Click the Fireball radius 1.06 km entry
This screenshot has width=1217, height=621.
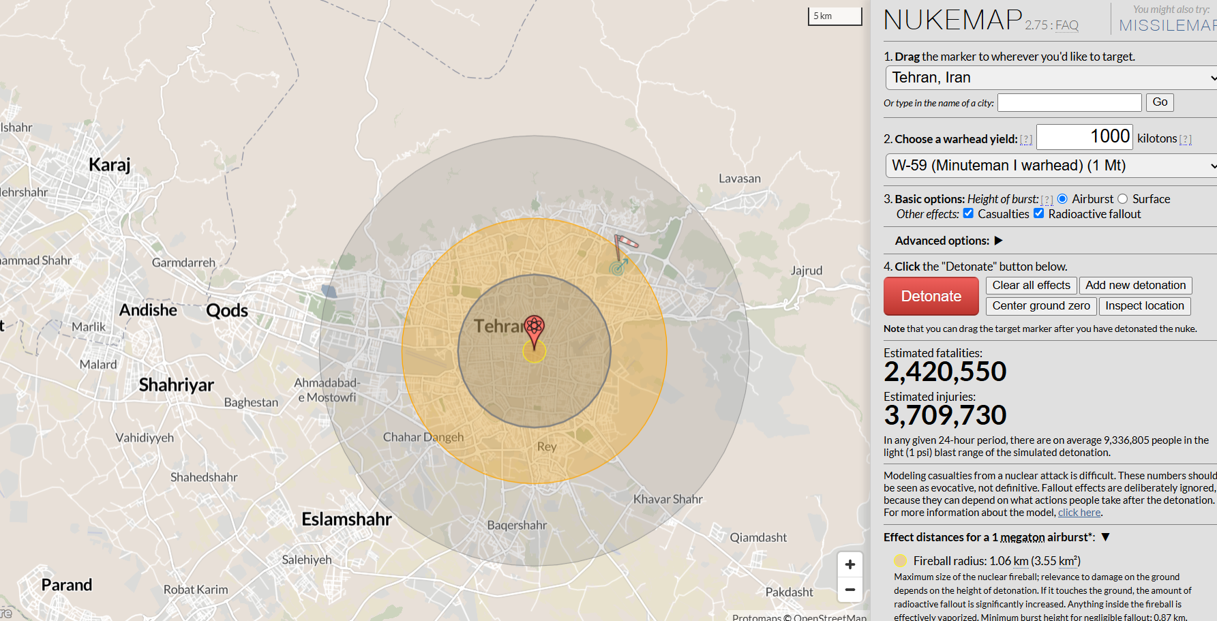[997, 561]
